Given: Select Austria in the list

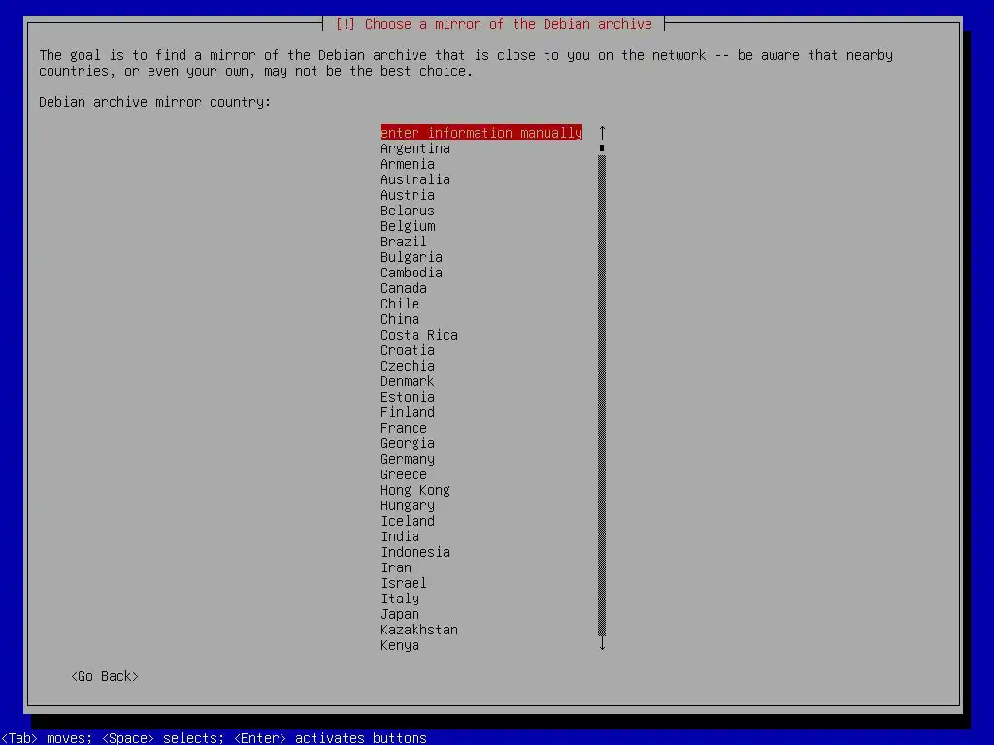Looking at the screenshot, I should [408, 194].
